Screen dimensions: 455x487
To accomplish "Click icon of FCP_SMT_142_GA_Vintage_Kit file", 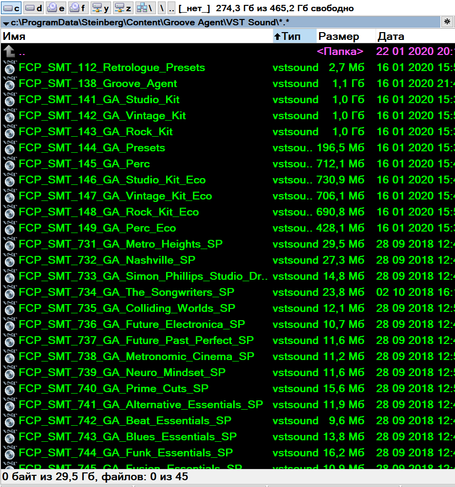I will 9,115.
